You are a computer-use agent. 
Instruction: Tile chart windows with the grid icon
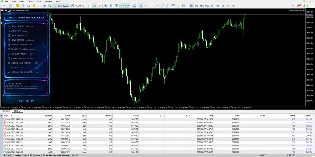click(116, 6)
